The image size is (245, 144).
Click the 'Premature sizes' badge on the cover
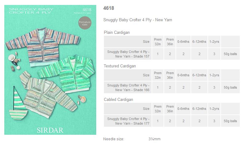(x=85, y=23)
